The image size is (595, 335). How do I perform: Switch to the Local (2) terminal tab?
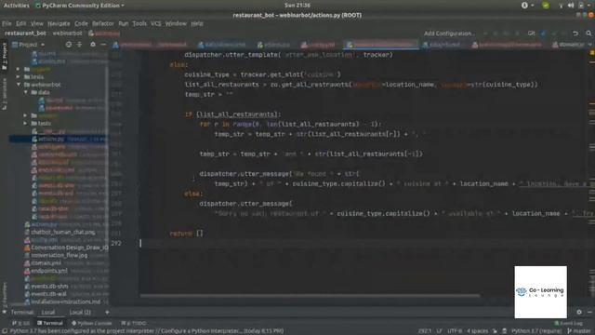click(x=80, y=313)
